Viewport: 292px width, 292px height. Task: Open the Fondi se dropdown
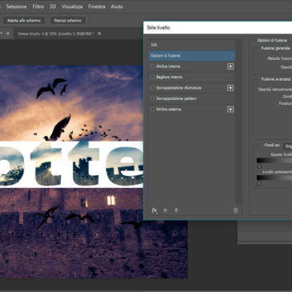point(287,146)
